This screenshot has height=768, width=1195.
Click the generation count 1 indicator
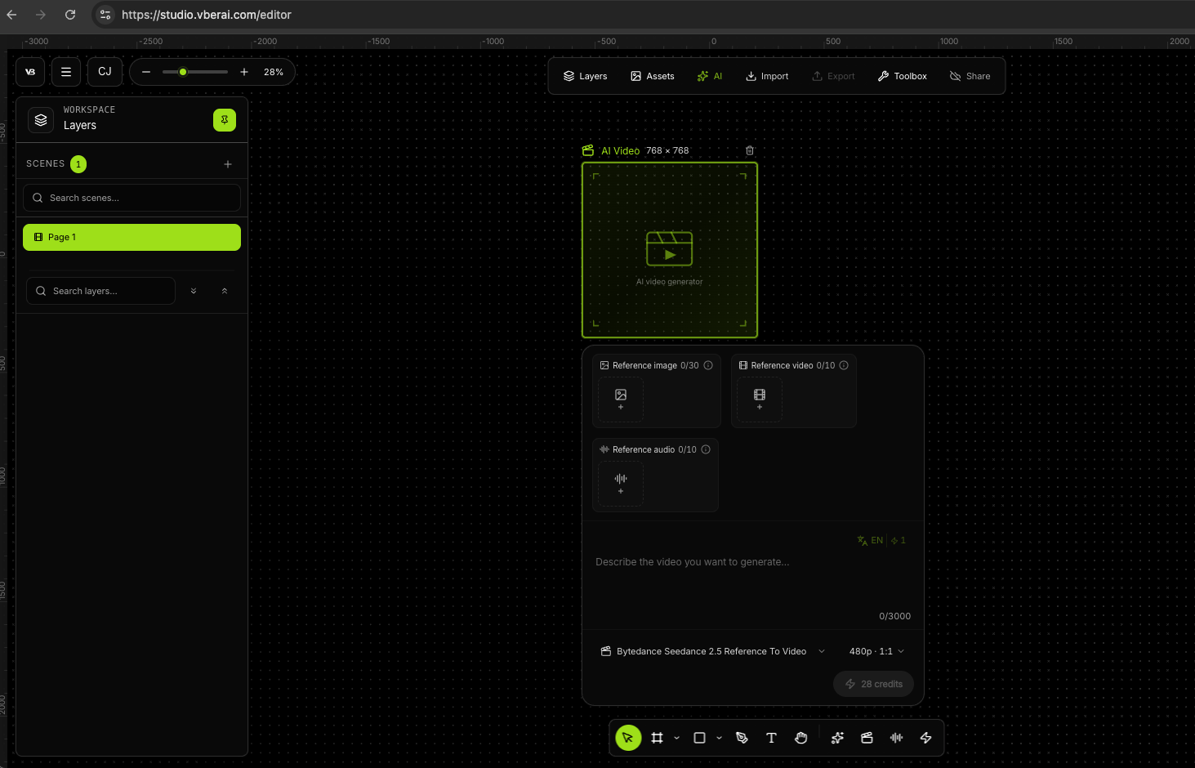(x=898, y=540)
